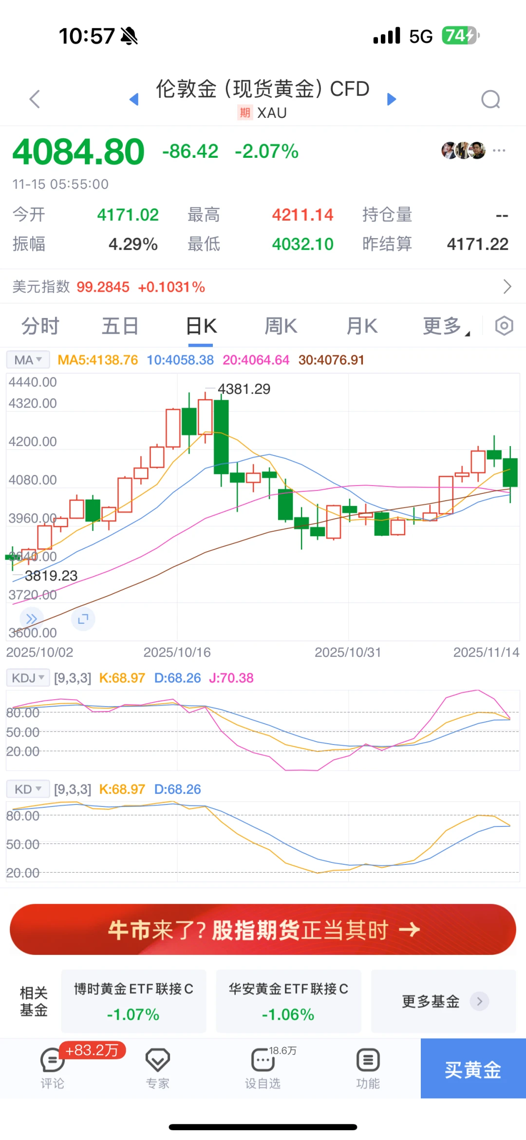The image size is (526, 1140).
Task: Tap the cellular signal bars in status bar
Action: click(387, 36)
